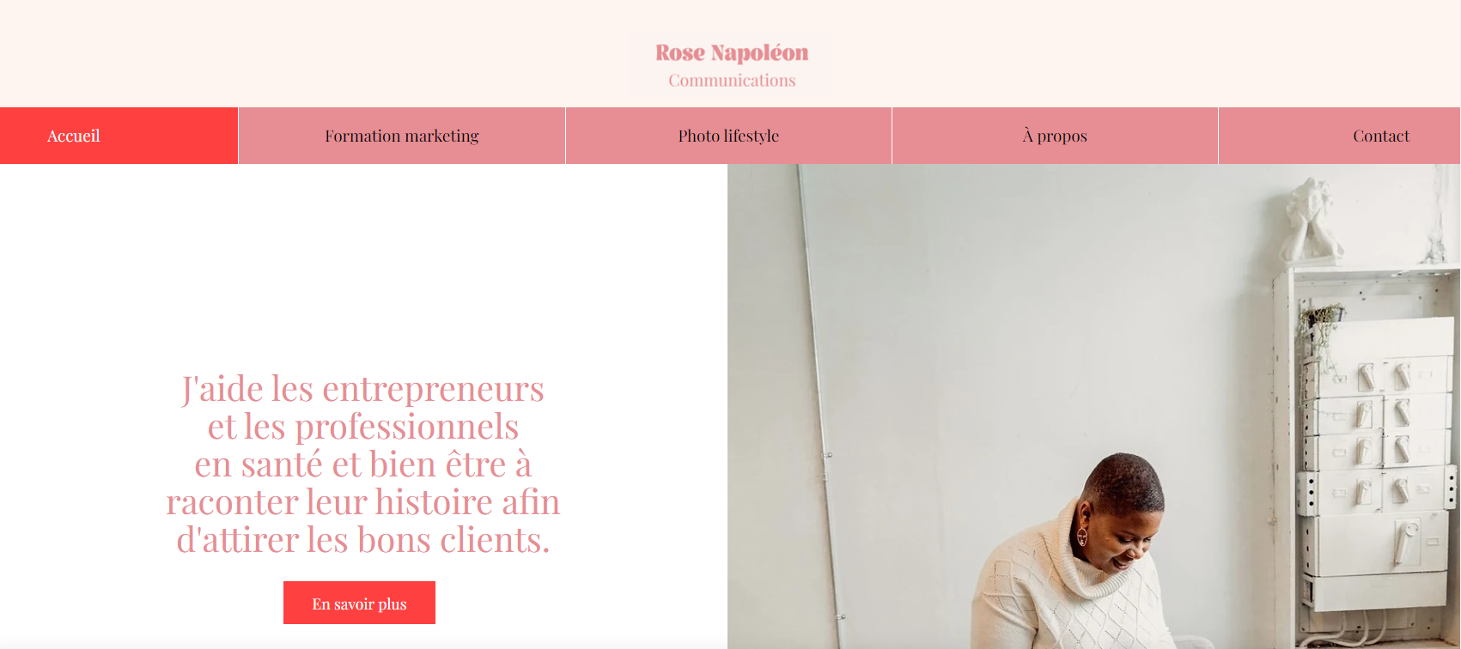Viewport: 1461px width, 649px height.
Task: Click the woman's round earring
Action: pyautogui.click(x=1082, y=537)
